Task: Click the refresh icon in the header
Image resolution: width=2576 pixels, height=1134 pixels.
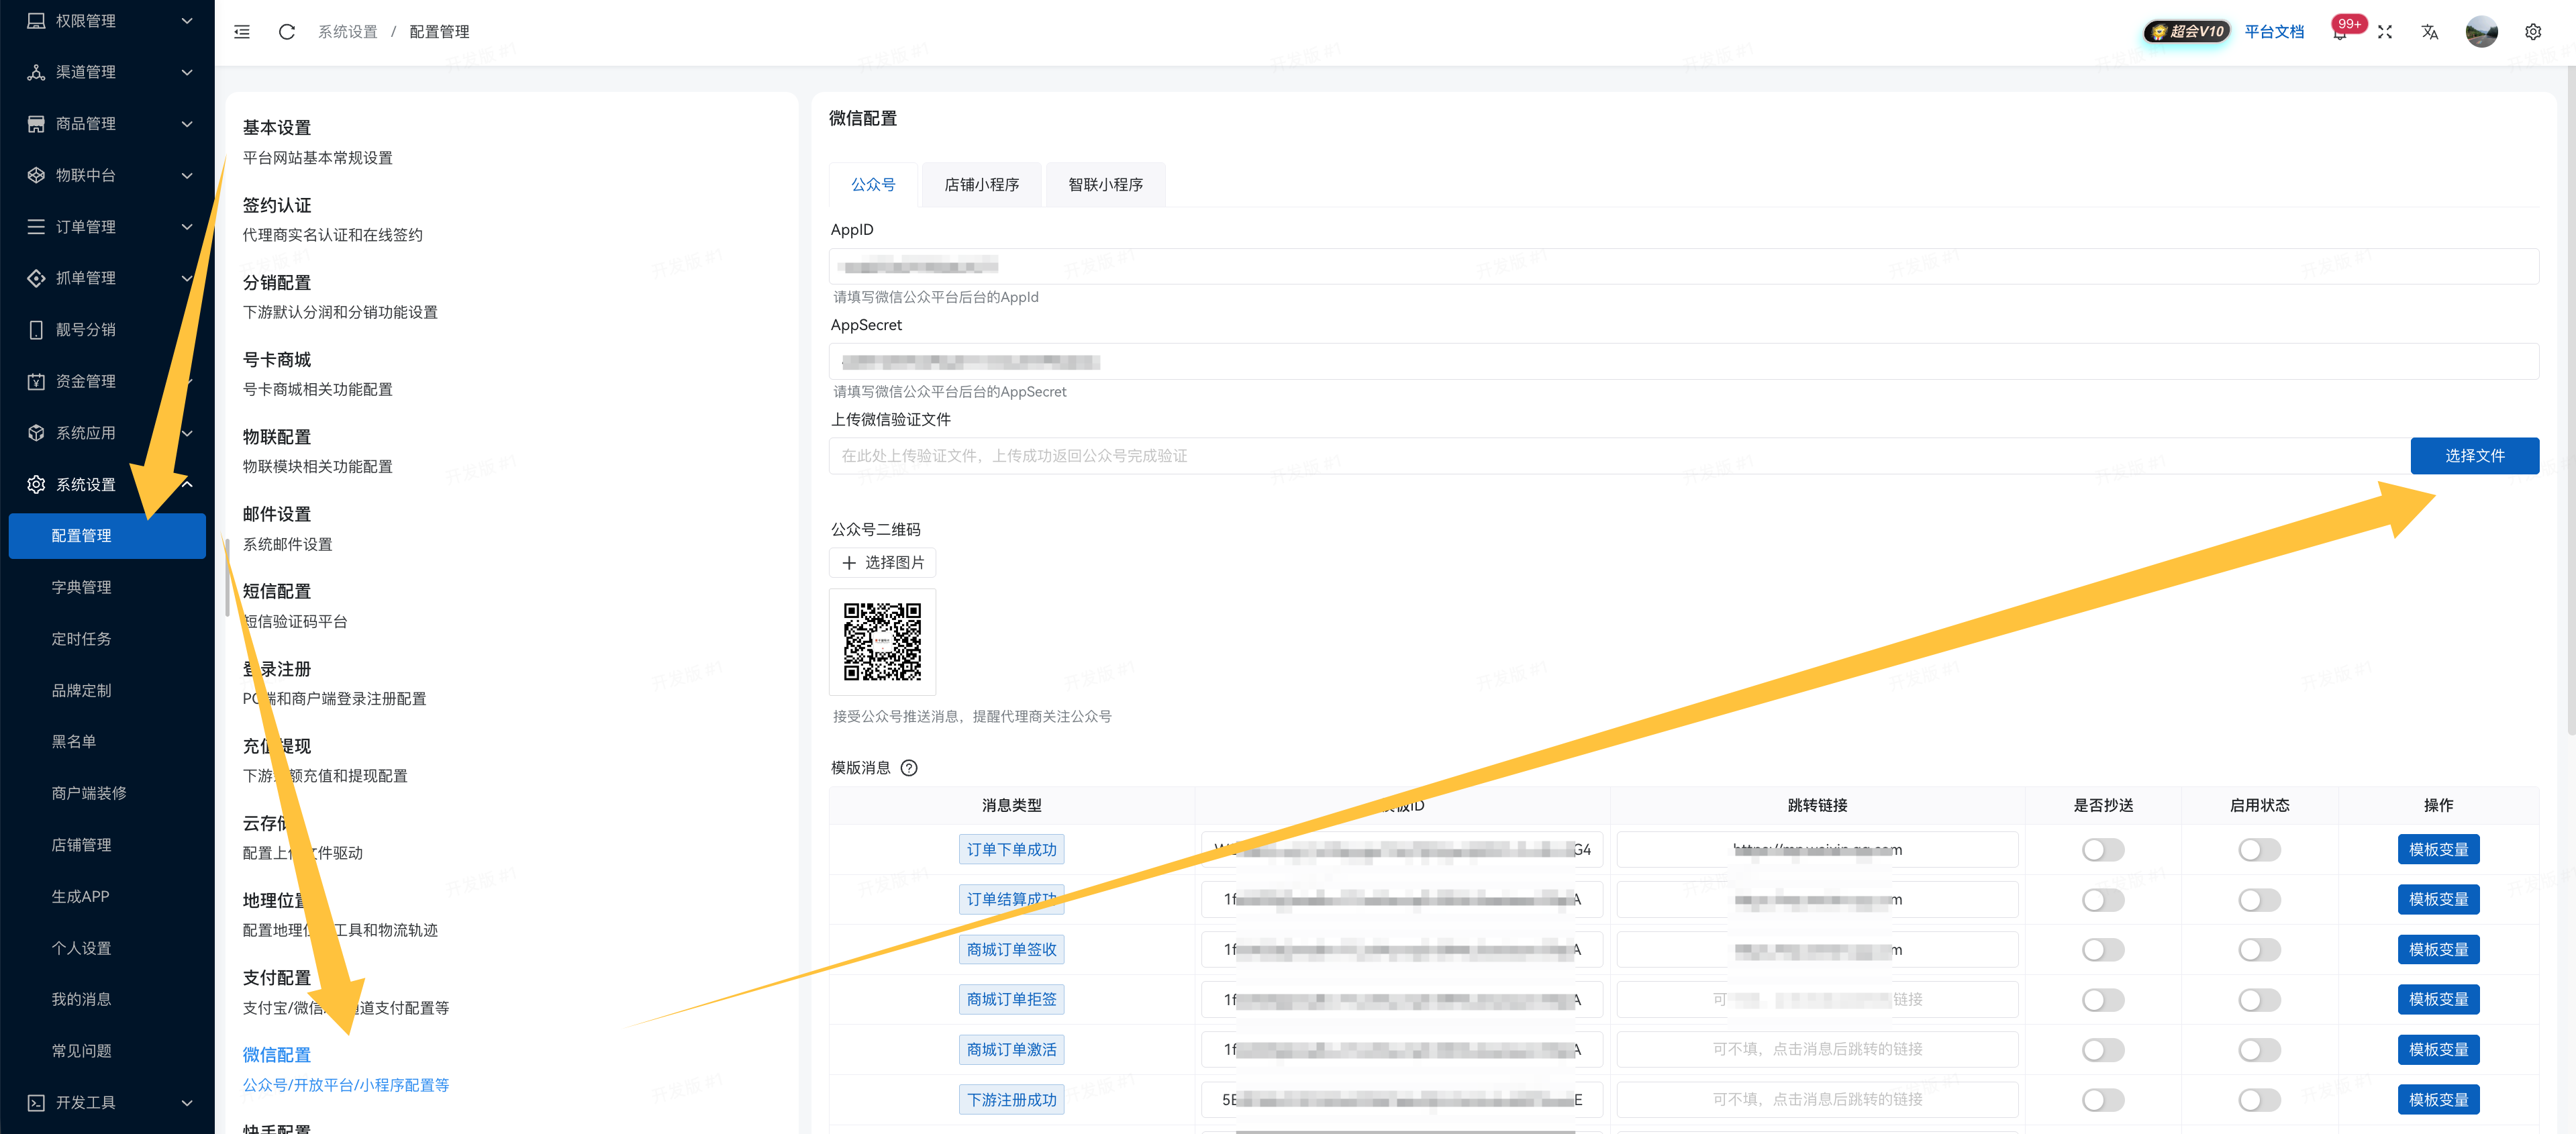Action: (x=287, y=32)
